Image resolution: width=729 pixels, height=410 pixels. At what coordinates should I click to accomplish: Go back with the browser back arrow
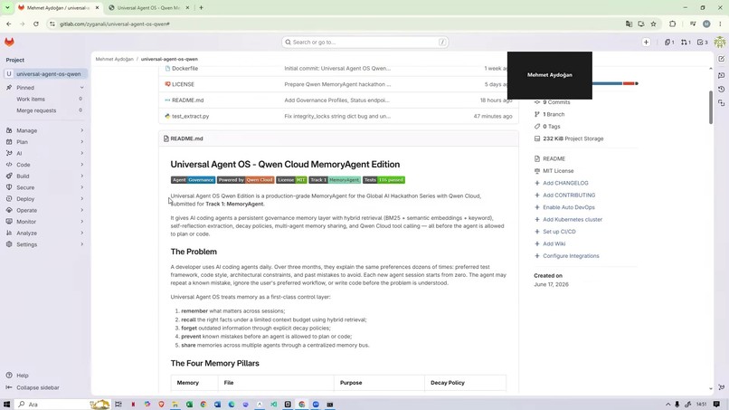click(x=9, y=24)
